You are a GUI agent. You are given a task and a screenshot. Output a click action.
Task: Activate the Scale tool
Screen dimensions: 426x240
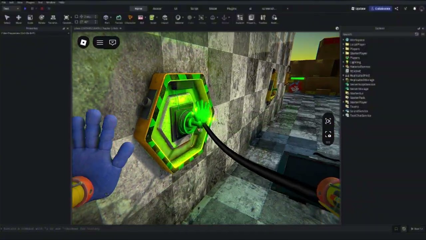tap(30, 19)
